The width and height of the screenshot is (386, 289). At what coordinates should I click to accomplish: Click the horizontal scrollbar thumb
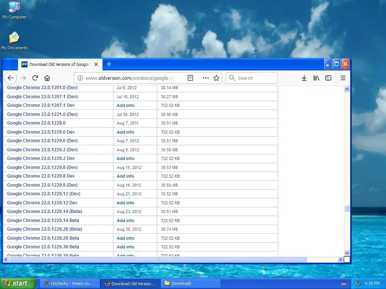[x=158, y=260]
